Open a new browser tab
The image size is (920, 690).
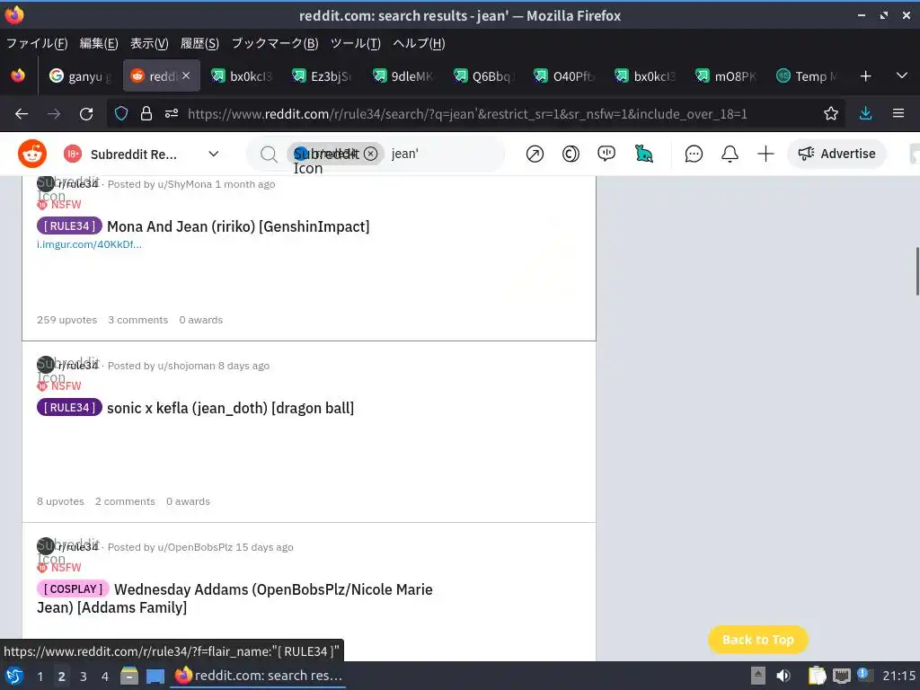(865, 76)
